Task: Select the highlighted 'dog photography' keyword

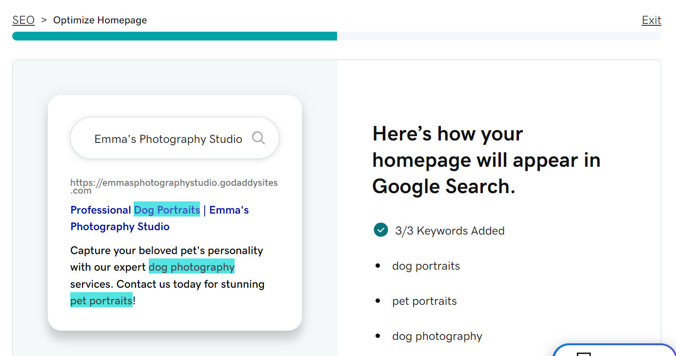Action: (x=191, y=267)
